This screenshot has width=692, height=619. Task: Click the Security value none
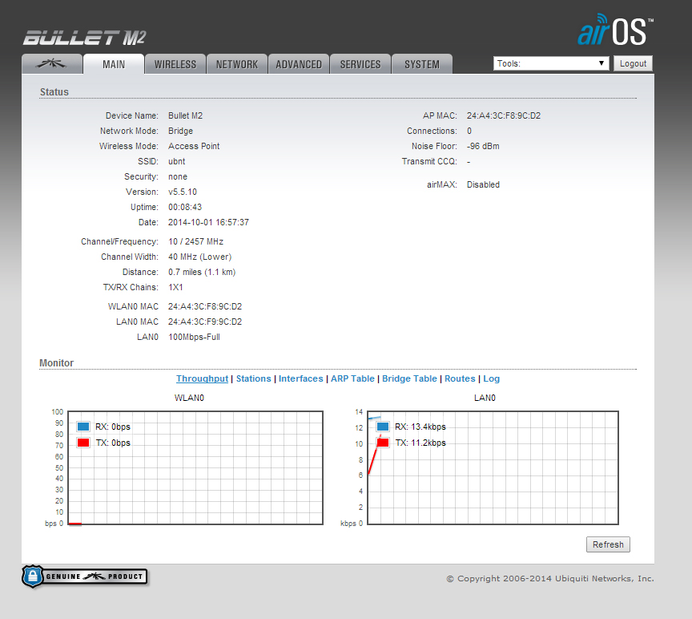point(178,176)
